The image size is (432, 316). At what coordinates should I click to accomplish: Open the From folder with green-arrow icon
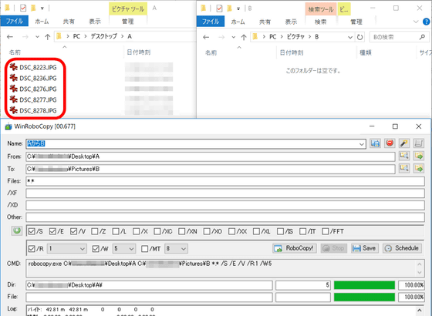click(419, 156)
